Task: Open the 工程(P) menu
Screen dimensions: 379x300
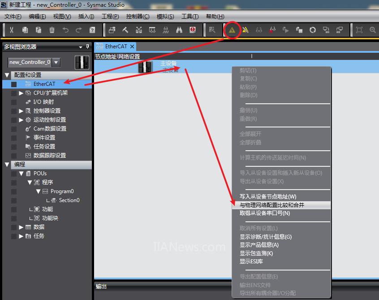Action: point(110,17)
